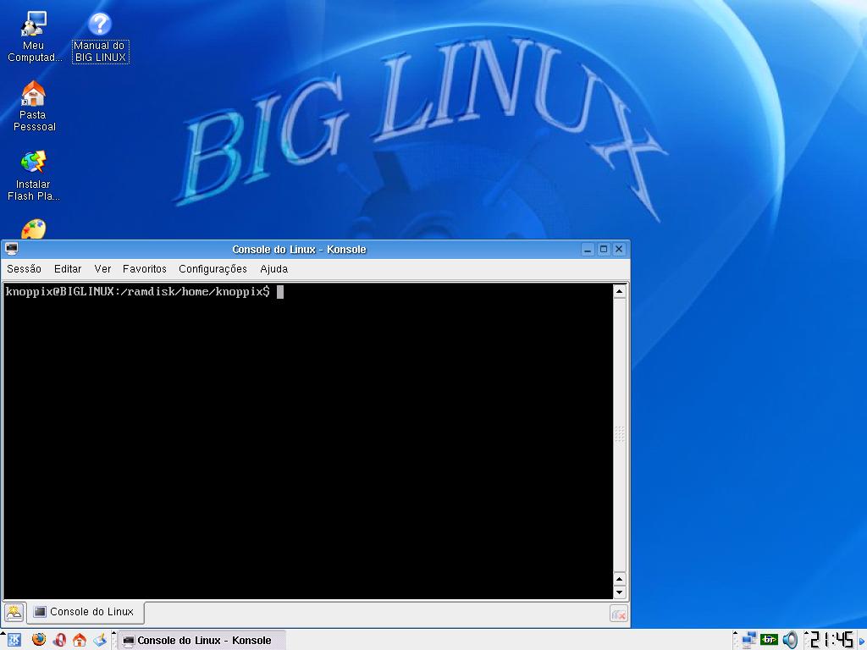The height and width of the screenshot is (650, 867).
Task: Launch Opera browser from the panel
Action: (x=59, y=640)
